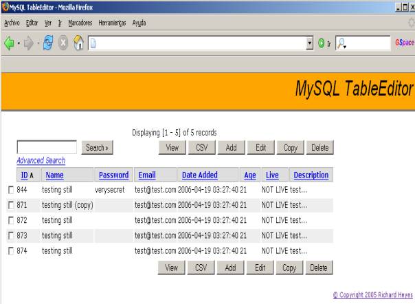Click the Firefox icon in title bar
Image resolution: width=415 pixels, height=304 pixels.
point(5,7)
